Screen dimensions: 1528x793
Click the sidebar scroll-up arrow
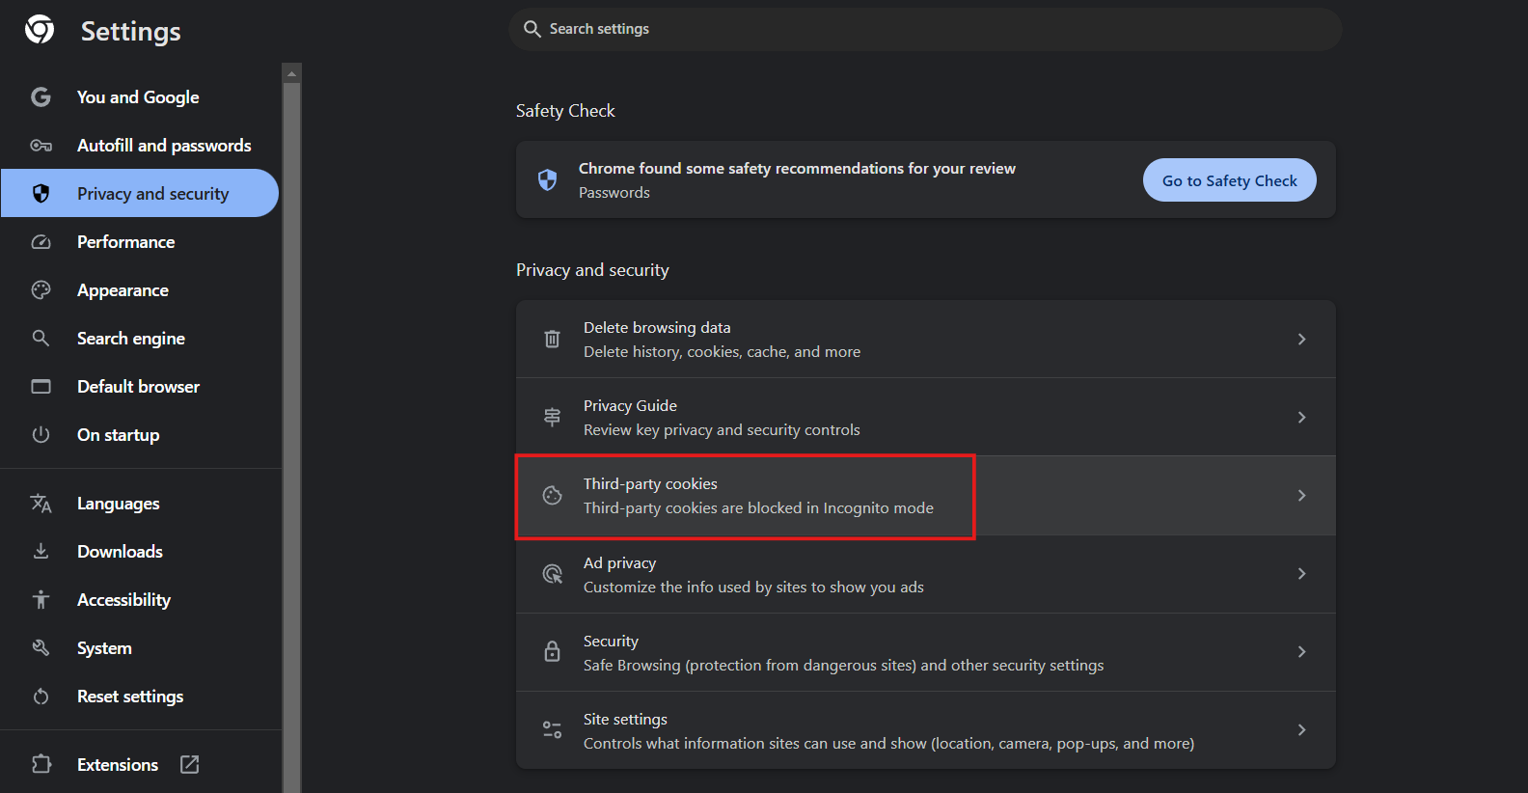coord(292,73)
